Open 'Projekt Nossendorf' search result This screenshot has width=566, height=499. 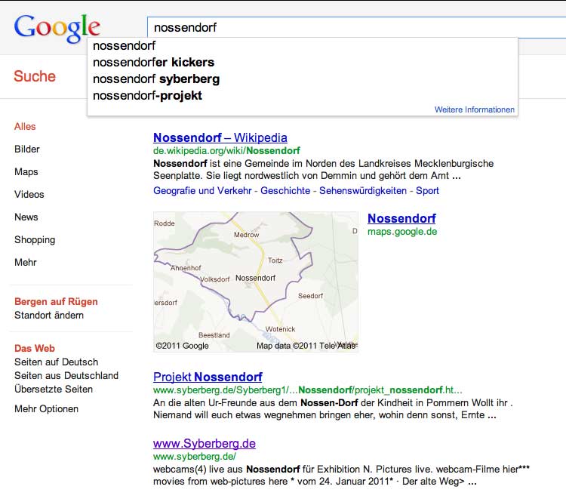point(208,377)
